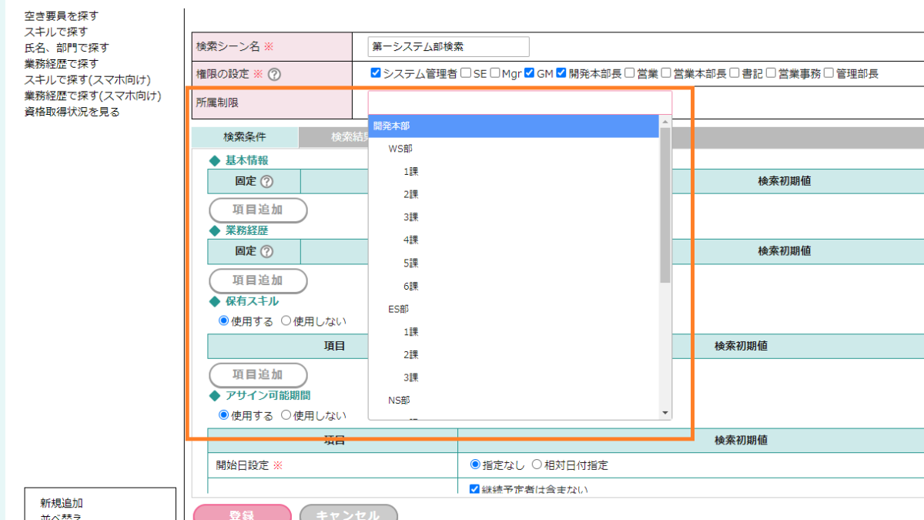The height and width of the screenshot is (520, 924).
Task: Click the 検索シーン名 text field
Action: [448, 47]
